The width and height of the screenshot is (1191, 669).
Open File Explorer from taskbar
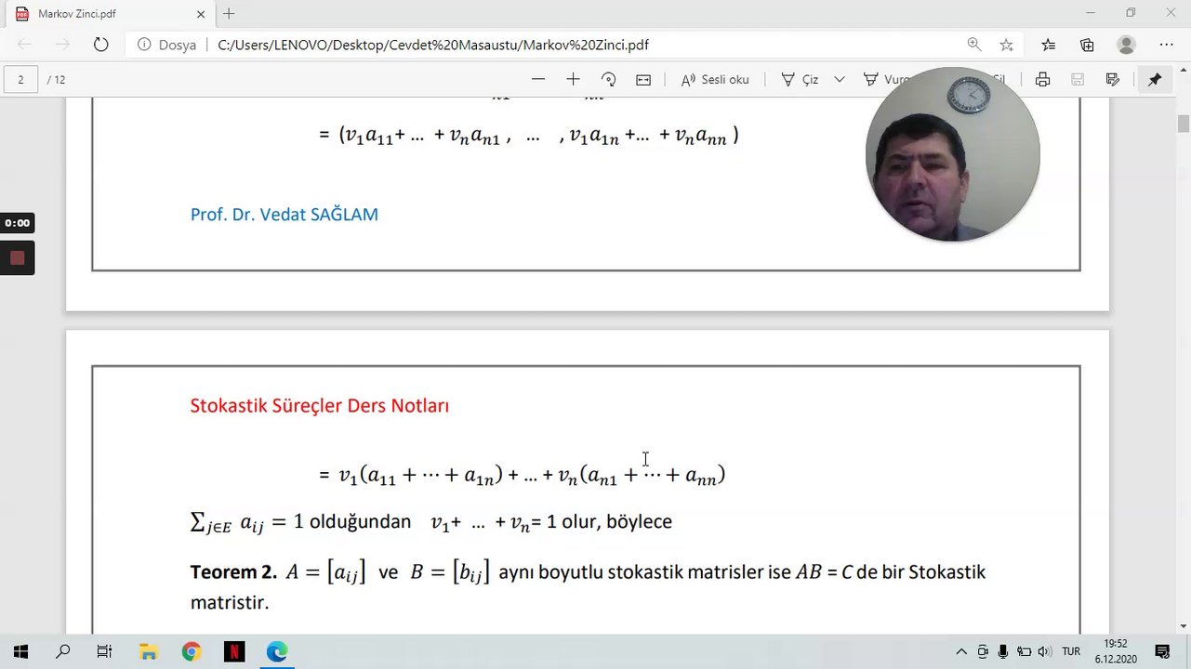[148, 651]
